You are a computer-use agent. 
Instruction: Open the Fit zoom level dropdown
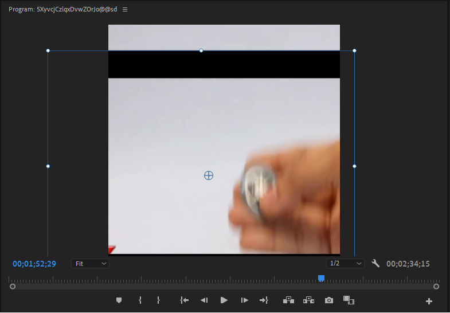(x=90, y=264)
